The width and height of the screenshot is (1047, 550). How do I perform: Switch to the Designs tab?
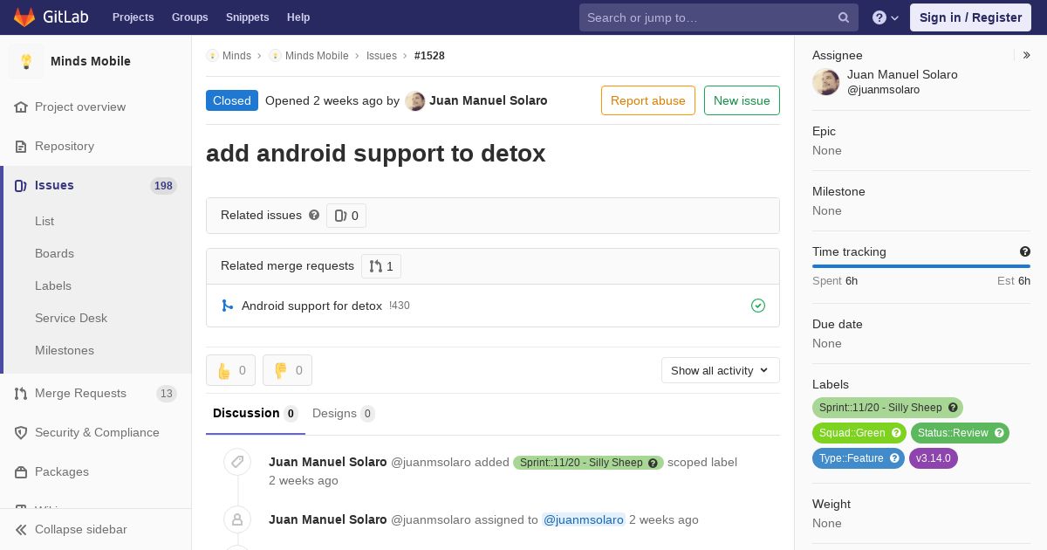click(x=343, y=413)
